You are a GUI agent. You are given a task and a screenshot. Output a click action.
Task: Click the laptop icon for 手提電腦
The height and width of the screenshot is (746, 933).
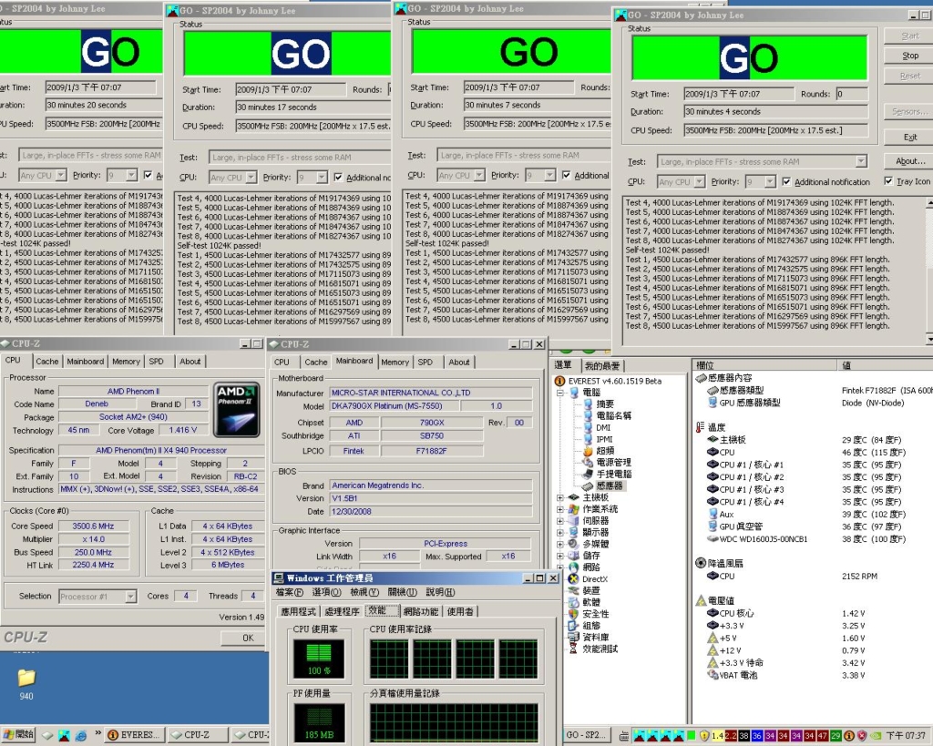point(588,475)
